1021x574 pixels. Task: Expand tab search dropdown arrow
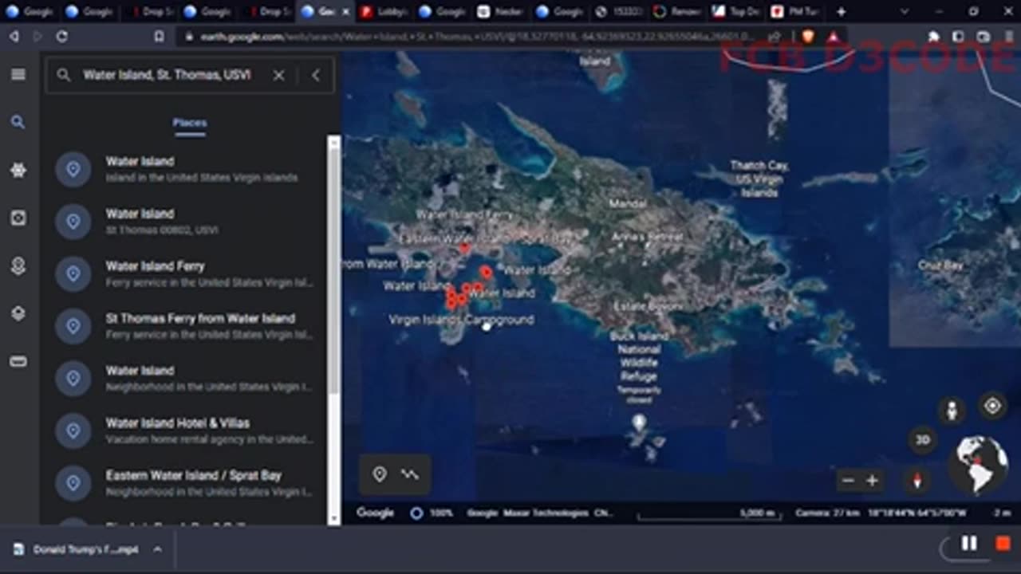(x=904, y=12)
